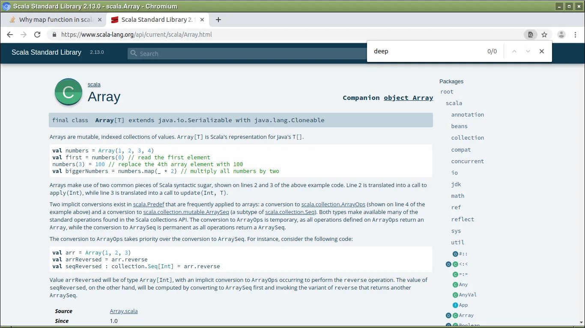Image resolution: width=585 pixels, height=328 pixels.
Task: Open the jdk package
Action: [456, 184]
